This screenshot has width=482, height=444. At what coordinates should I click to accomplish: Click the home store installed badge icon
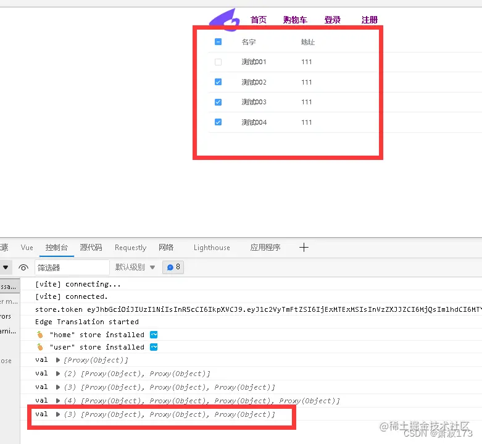[154, 335]
